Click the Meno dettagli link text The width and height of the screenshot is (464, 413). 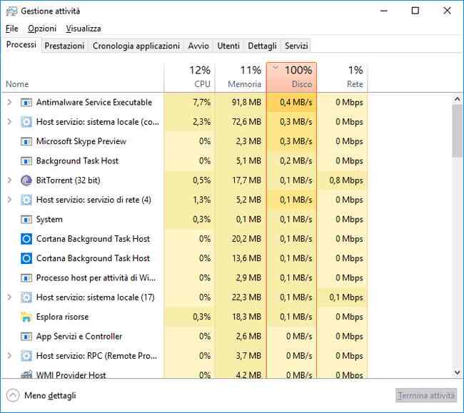pos(50,396)
